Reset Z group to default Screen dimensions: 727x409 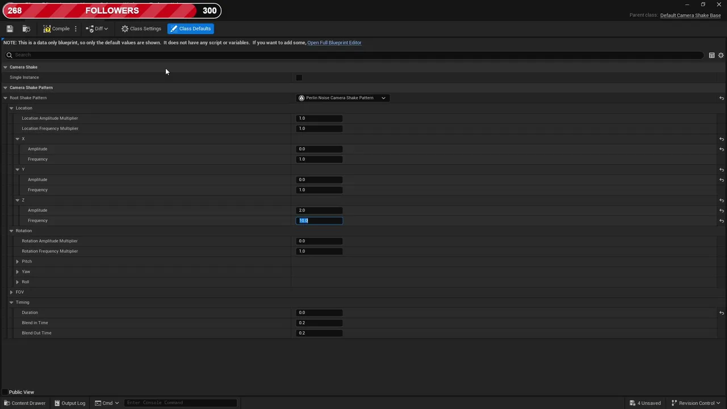(x=721, y=200)
